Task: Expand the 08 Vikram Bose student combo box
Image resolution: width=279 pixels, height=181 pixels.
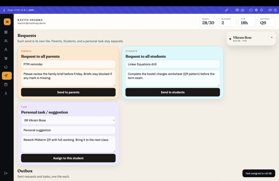Action: (68, 120)
